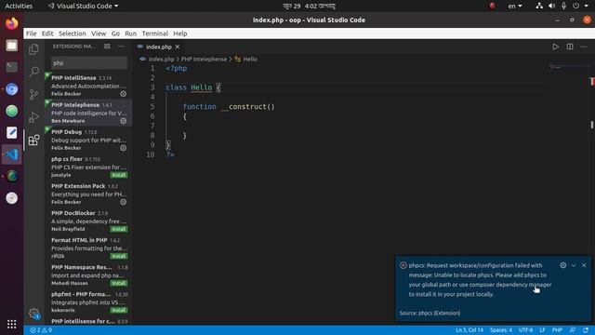The height and width of the screenshot is (335, 595).
Task: Select PHP Extension Pack entry
Action: [x=88, y=194]
